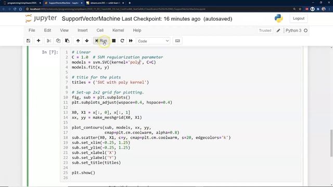Reload the page in browser
The width and height of the screenshot is (333, 187).
coord(15,9)
